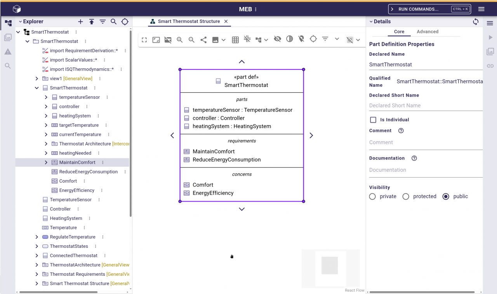Collapse the Explorer panel chevron
The image size is (497, 294).
click(20, 22)
